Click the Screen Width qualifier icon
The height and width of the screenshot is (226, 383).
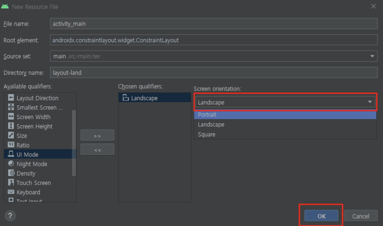tap(11, 117)
